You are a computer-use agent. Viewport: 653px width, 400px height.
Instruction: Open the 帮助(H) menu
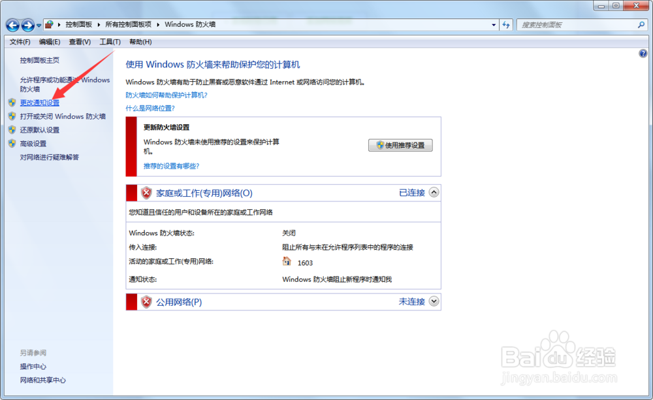pyautogui.click(x=140, y=42)
